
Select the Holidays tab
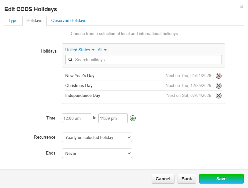click(x=34, y=21)
